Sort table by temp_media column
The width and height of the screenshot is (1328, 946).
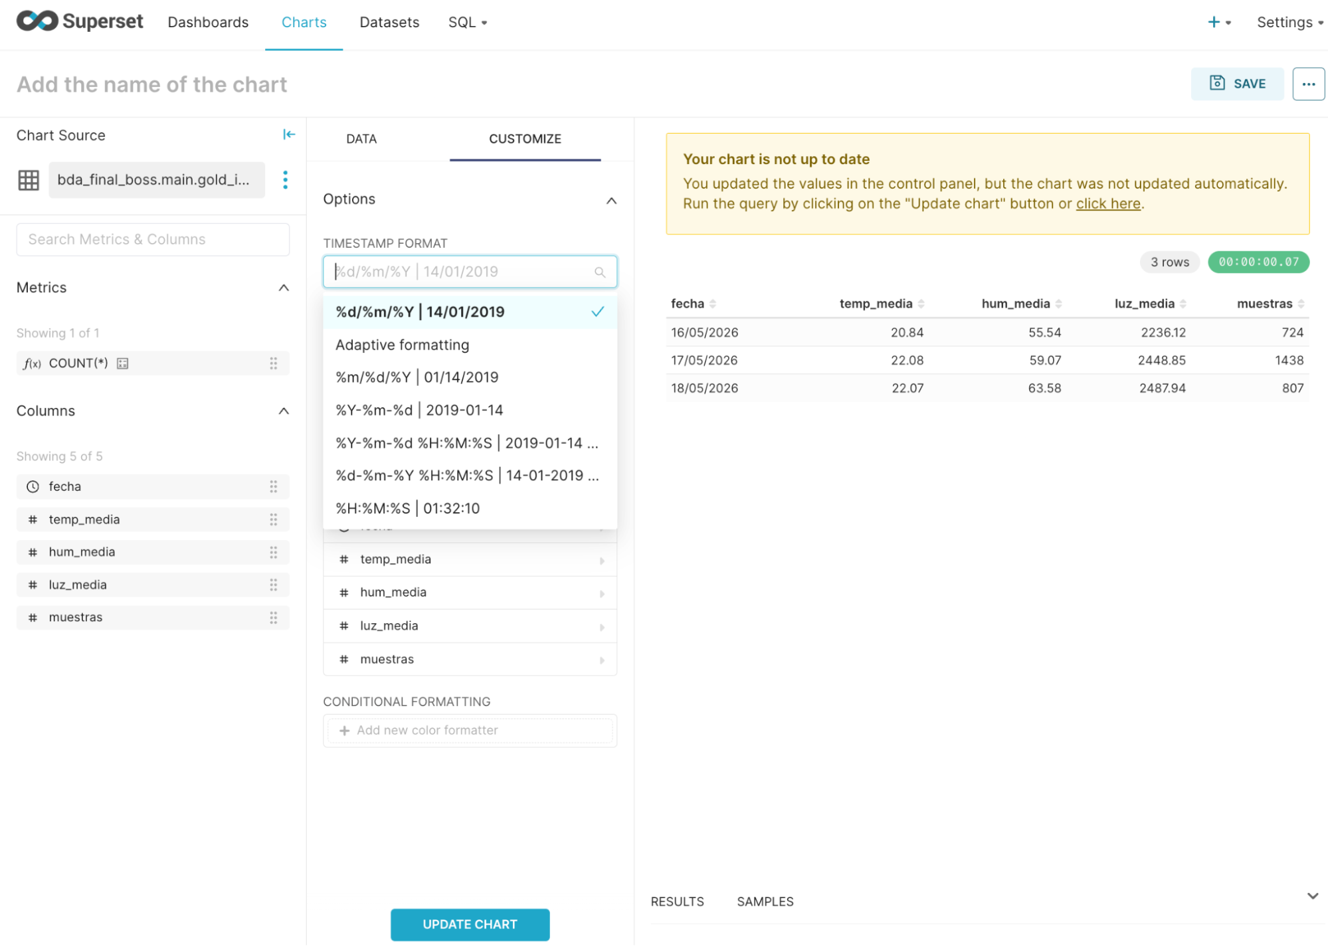(921, 304)
